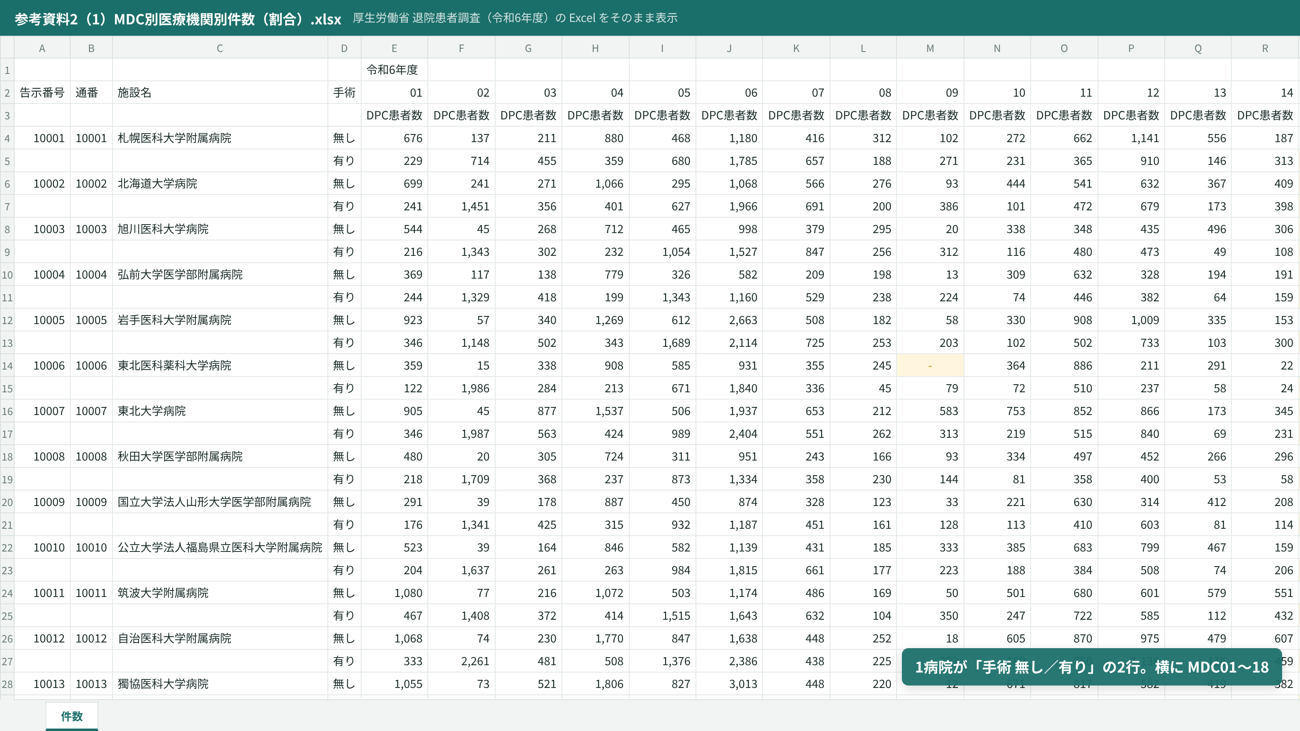Select the 自治医科大学附属病院 cell
Image resolution: width=1300 pixels, height=731 pixels.
click(219, 638)
